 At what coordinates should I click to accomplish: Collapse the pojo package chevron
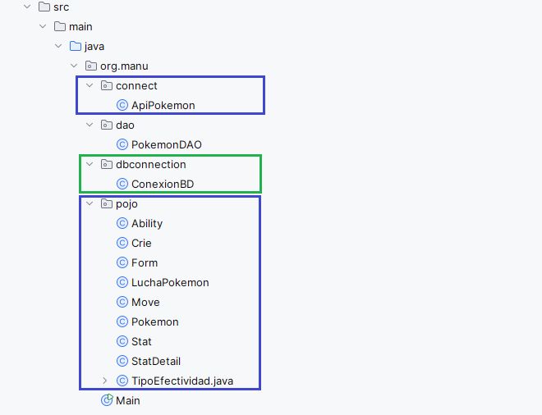(90, 203)
